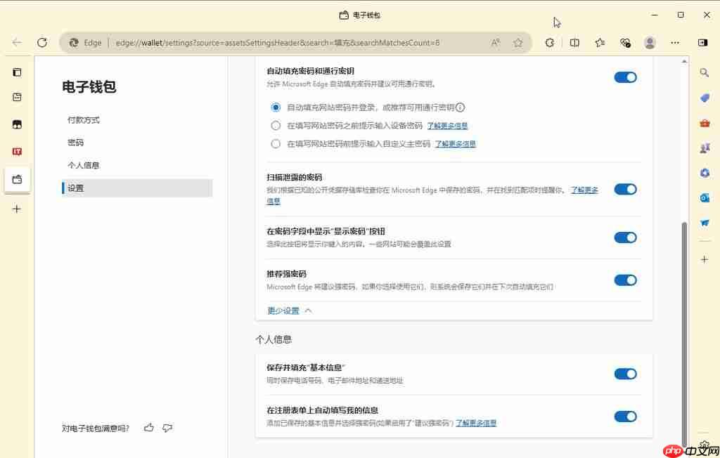Add this page to favorites via star icon

click(x=518, y=43)
